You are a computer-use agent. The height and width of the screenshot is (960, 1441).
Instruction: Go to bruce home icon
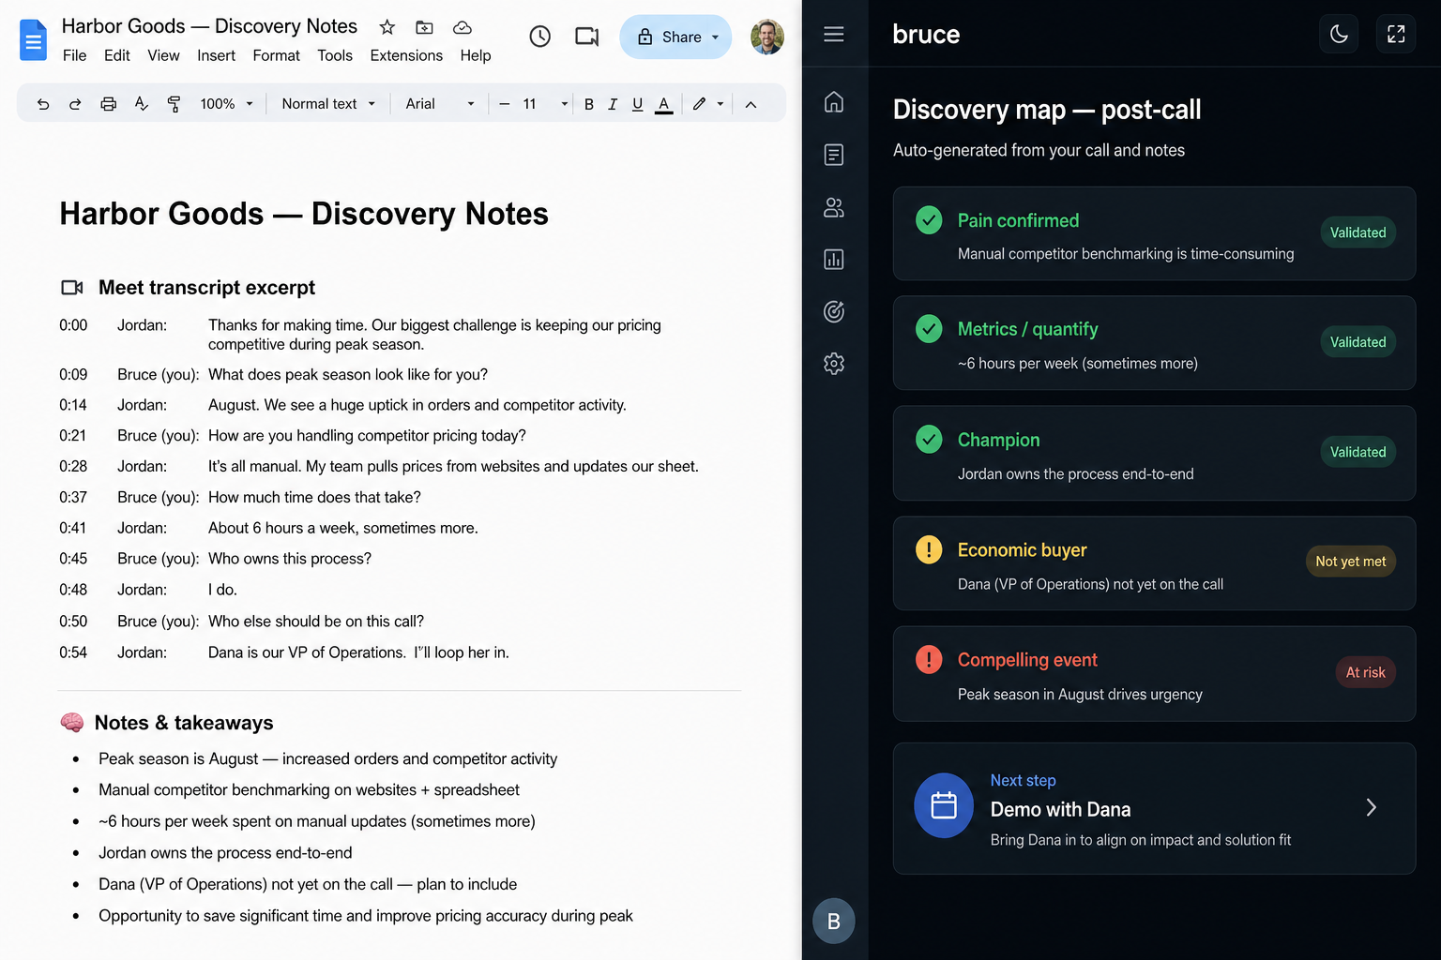click(834, 101)
